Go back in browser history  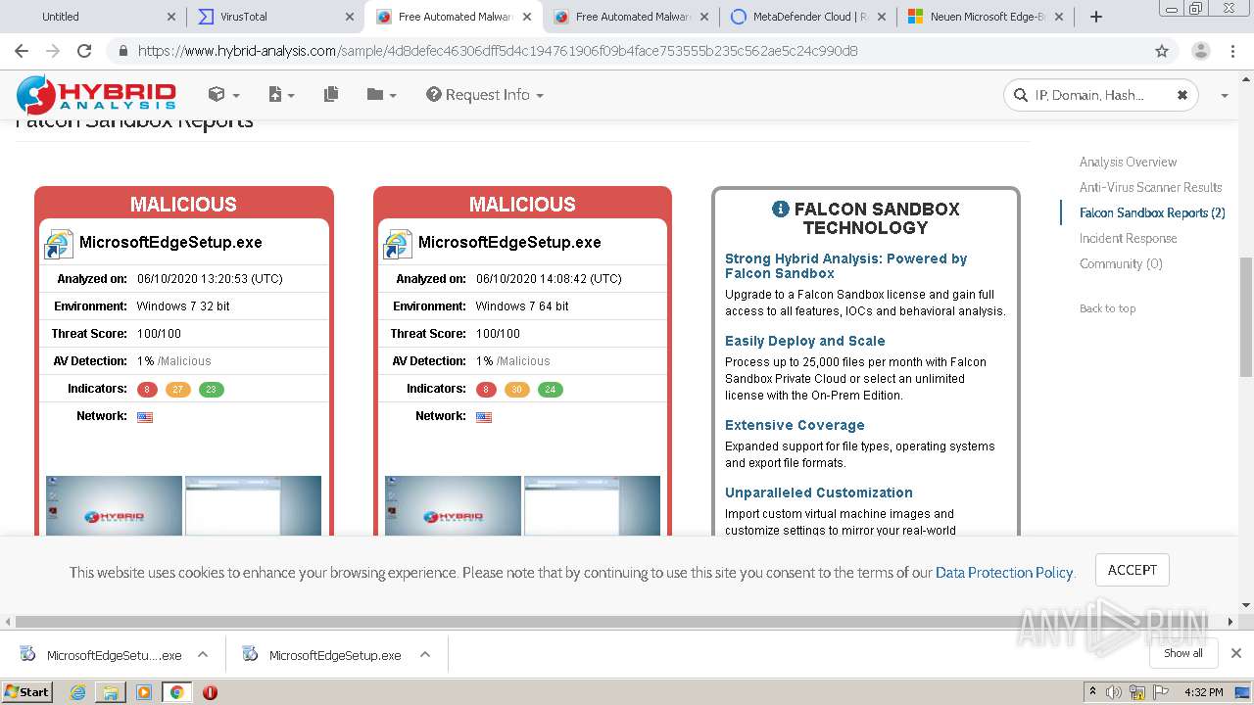[x=22, y=51]
